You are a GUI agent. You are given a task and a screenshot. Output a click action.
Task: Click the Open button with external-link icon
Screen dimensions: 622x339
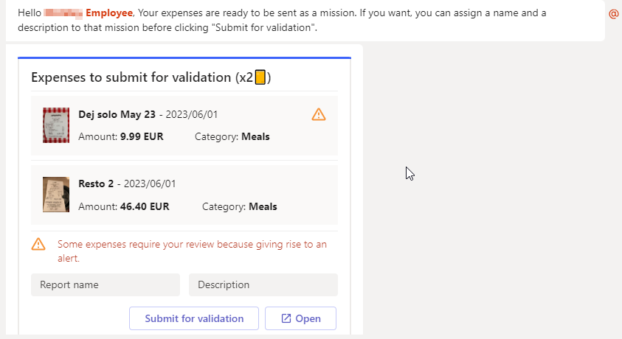pos(300,318)
